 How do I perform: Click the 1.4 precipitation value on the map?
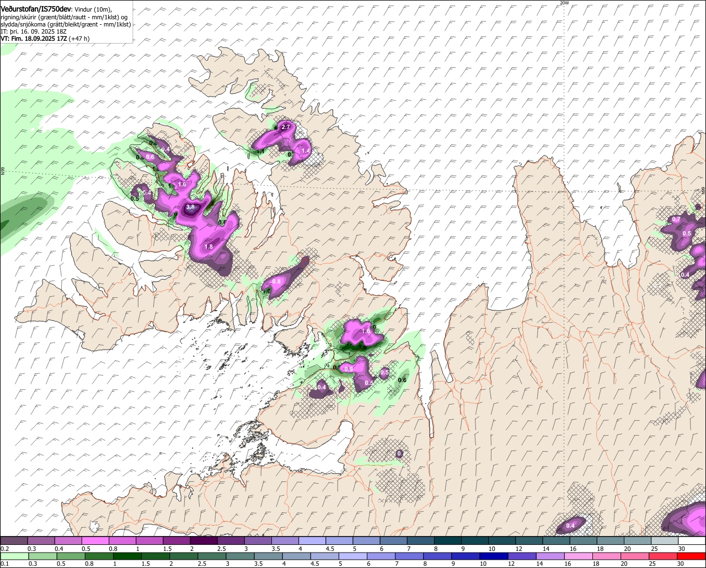[x=306, y=151]
